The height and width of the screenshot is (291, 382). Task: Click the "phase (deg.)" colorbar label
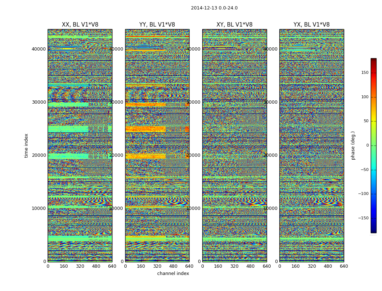tap(353, 145)
